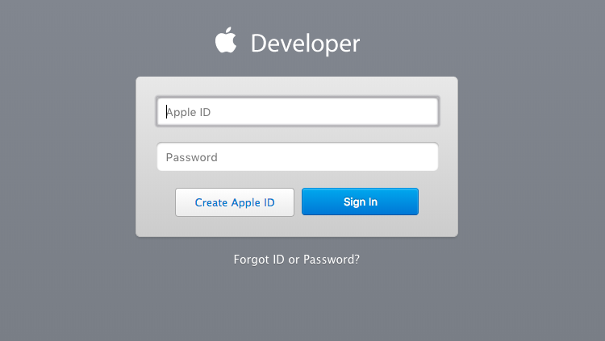
Task: Select the Password input field
Action: coord(298,157)
